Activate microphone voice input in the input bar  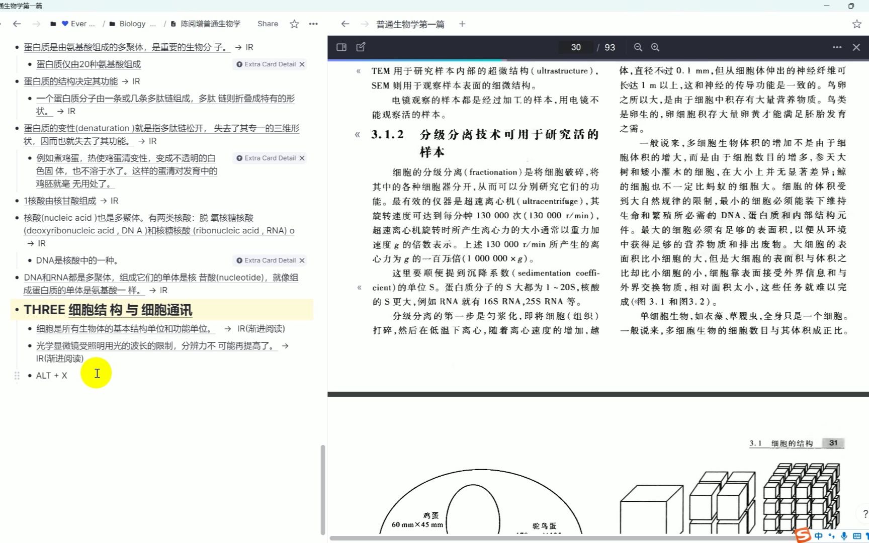pos(844,536)
